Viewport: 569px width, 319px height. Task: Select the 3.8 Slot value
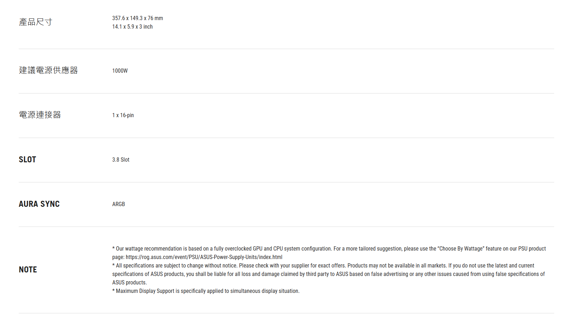tap(121, 159)
